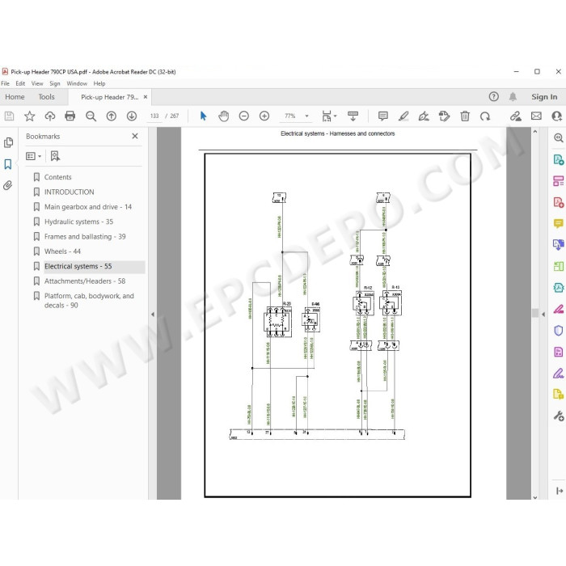Open the Wheels - 44 bookmark
This screenshot has height=566, width=566.
62,251
